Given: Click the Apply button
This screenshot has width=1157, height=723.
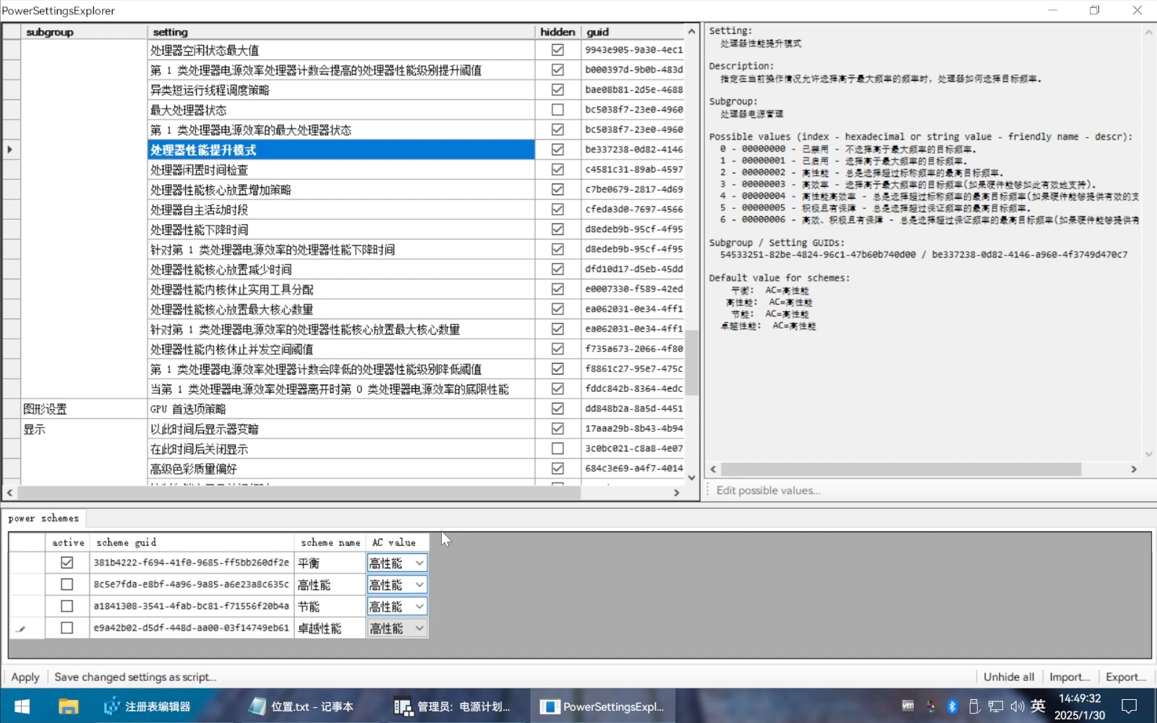Looking at the screenshot, I should click(25, 677).
